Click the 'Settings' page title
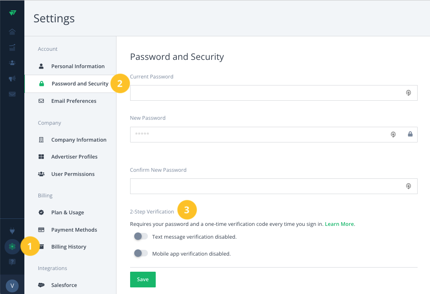 54,18
